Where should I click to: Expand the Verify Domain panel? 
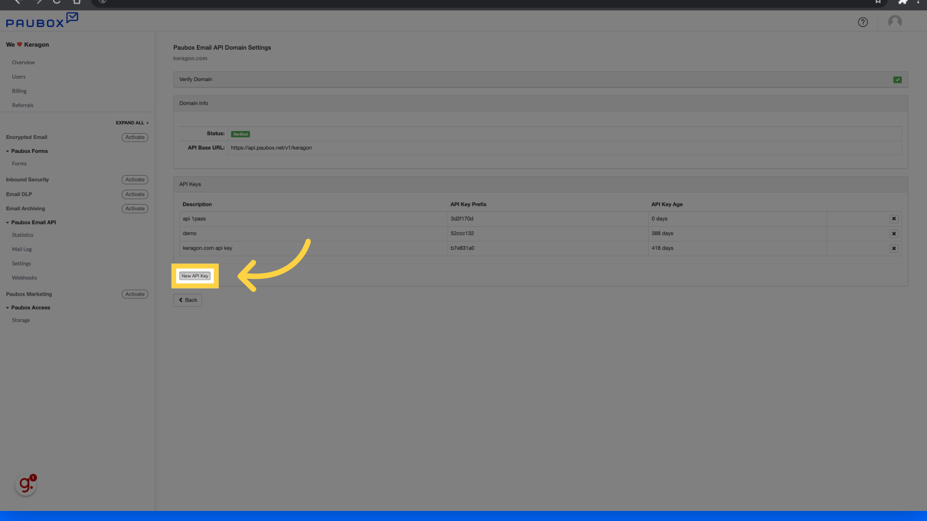pos(540,80)
